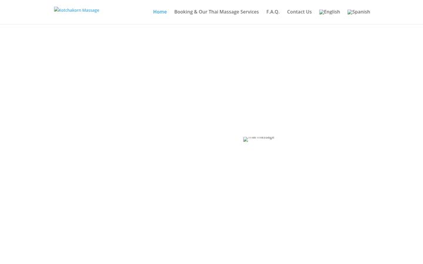423x264 pixels.
Task: Go to the Home menu item
Action: click(x=160, y=12)
